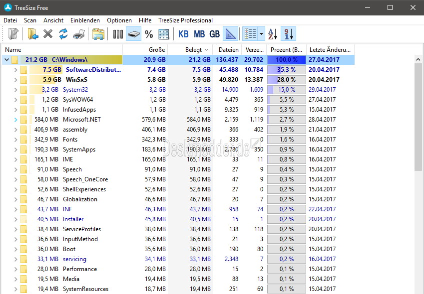
Task: Open the Scan menu
Action: [30, 20]
